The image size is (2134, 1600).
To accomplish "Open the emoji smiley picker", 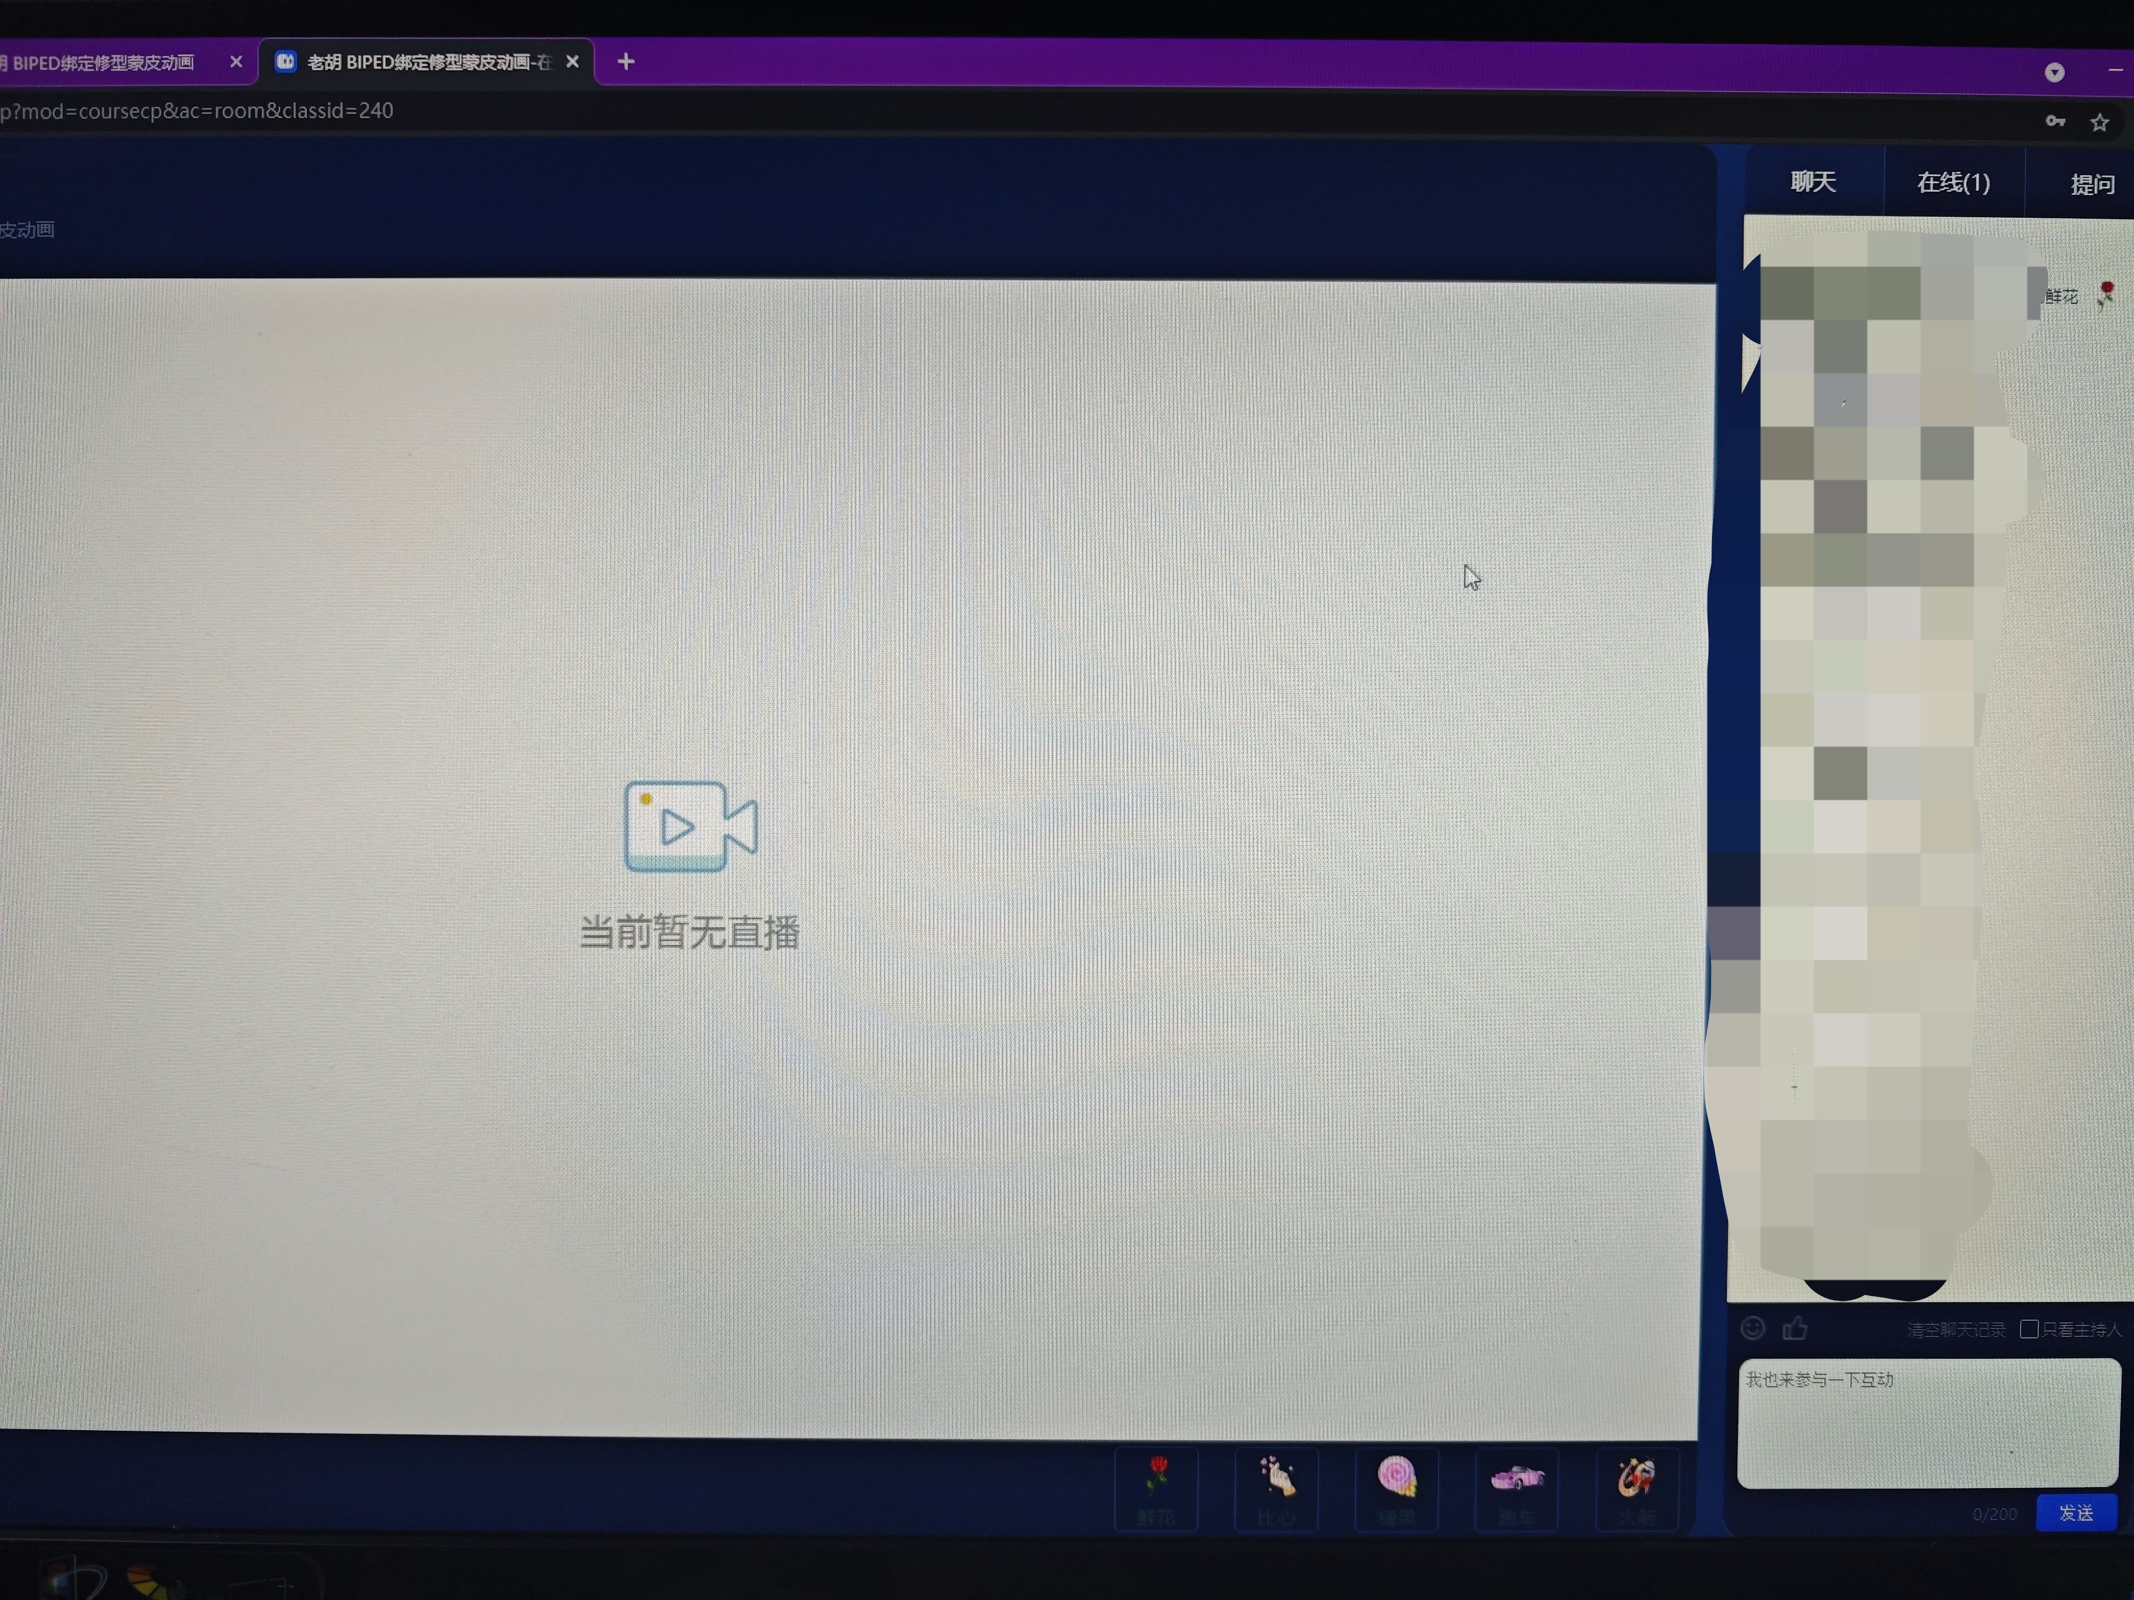I will (1753, 1328).
